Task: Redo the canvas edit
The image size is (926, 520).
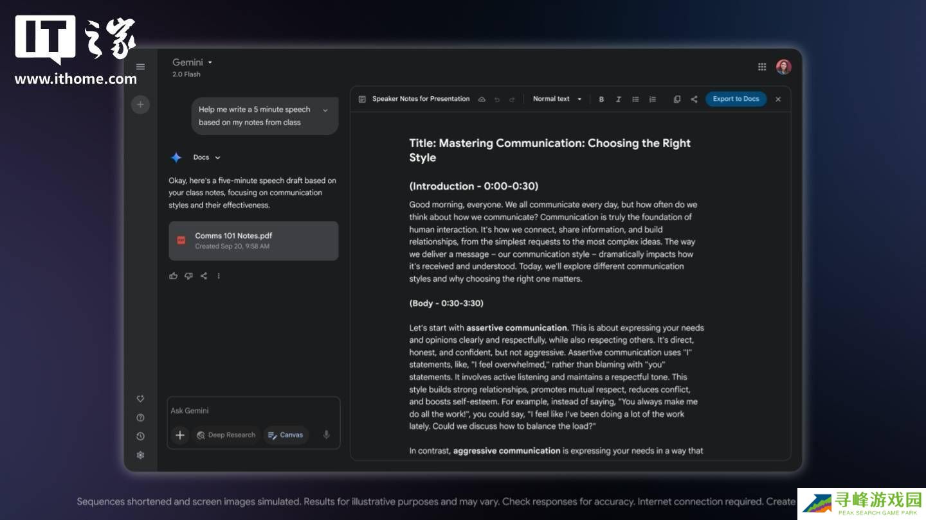Action: point(512,100)
